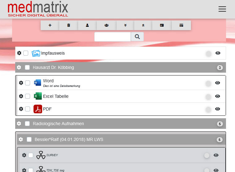Expand all folders with double chevron down
The image size is (235, 172).
pyautogui.click(x=125, y=25)
